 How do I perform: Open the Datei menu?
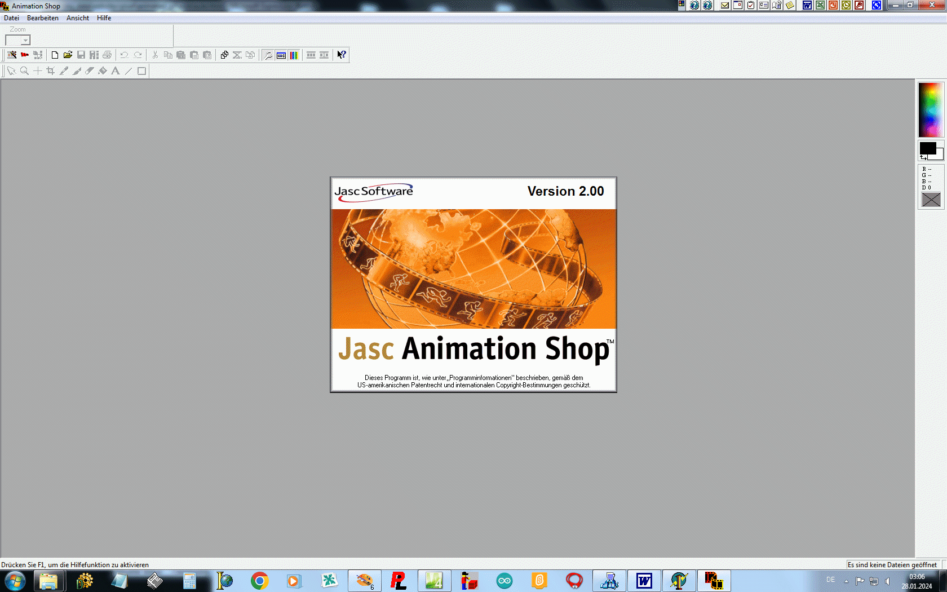point(11,18)
